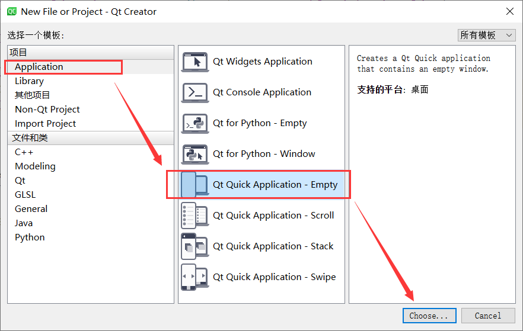Click the Qt for Python Empty icon
Viewport: 523px width, 331px height.
click(x=195, y=123)
